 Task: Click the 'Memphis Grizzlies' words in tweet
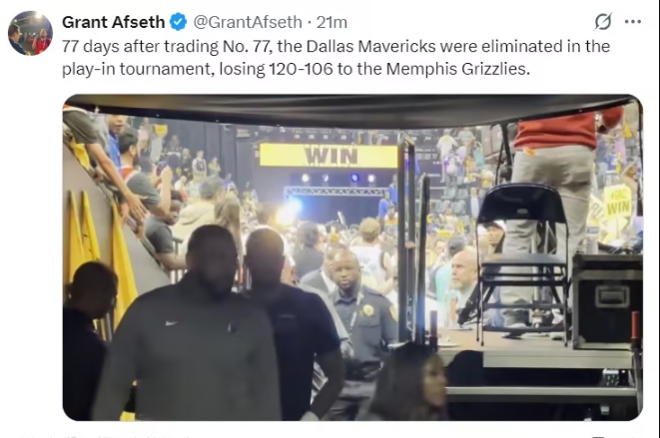457,69
